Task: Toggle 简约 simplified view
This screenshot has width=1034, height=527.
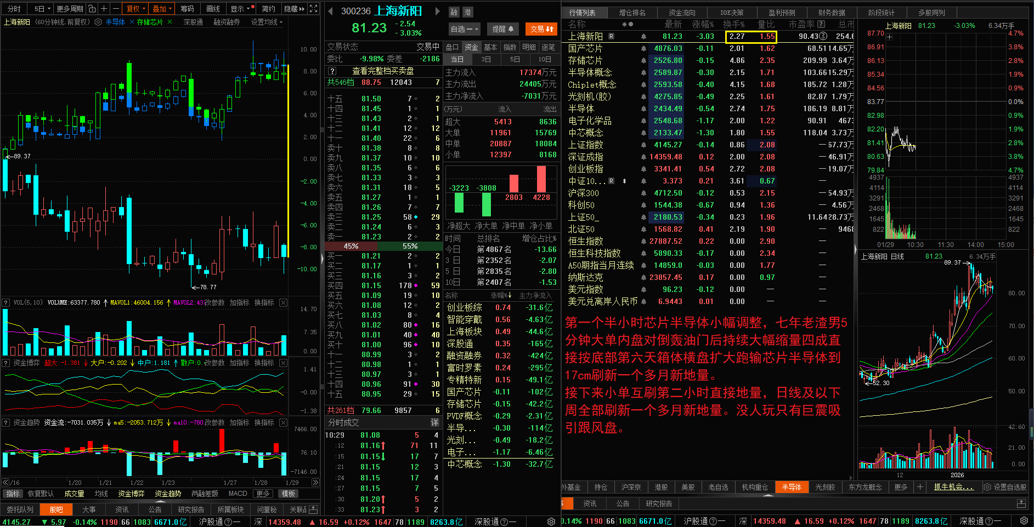Action: pyautogui.click(x=268, y=9)
